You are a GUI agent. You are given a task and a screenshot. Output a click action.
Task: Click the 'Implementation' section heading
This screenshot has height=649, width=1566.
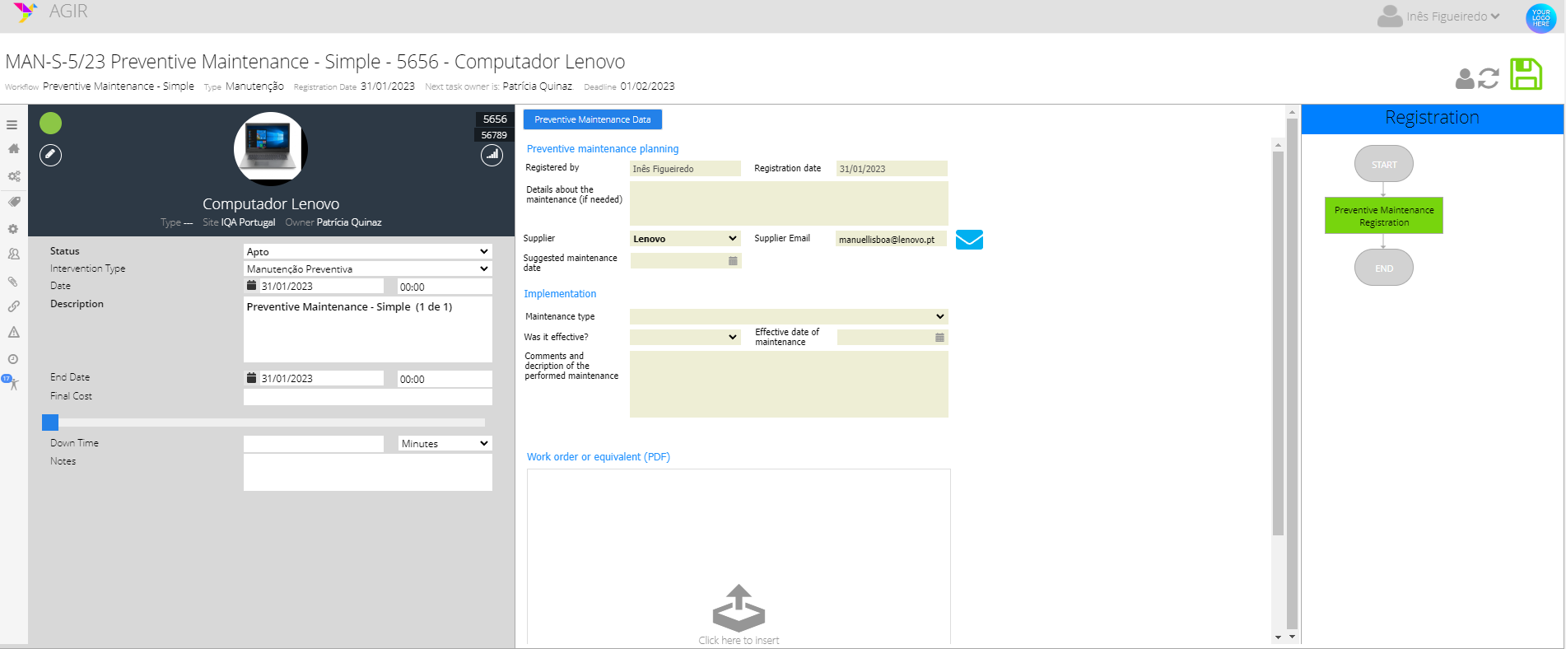pyautogui.click(x=560, y=294)
